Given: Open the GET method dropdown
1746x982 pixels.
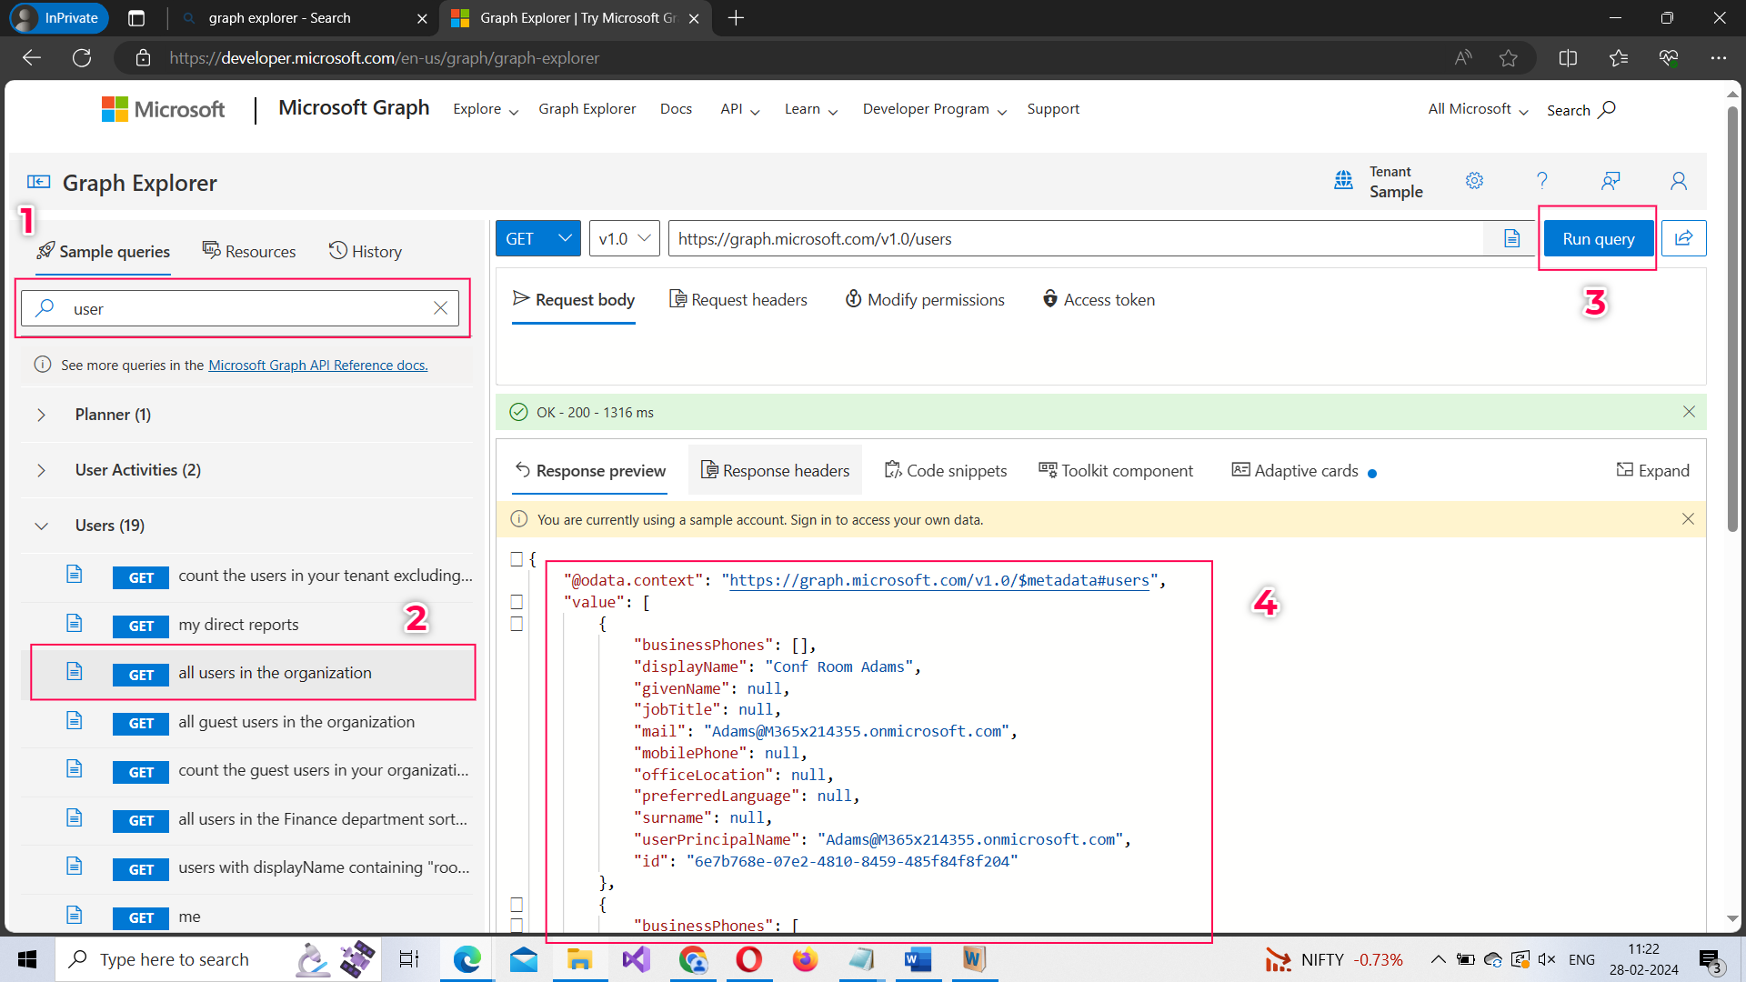Looking at the screenshot, I should coord(538,238).
